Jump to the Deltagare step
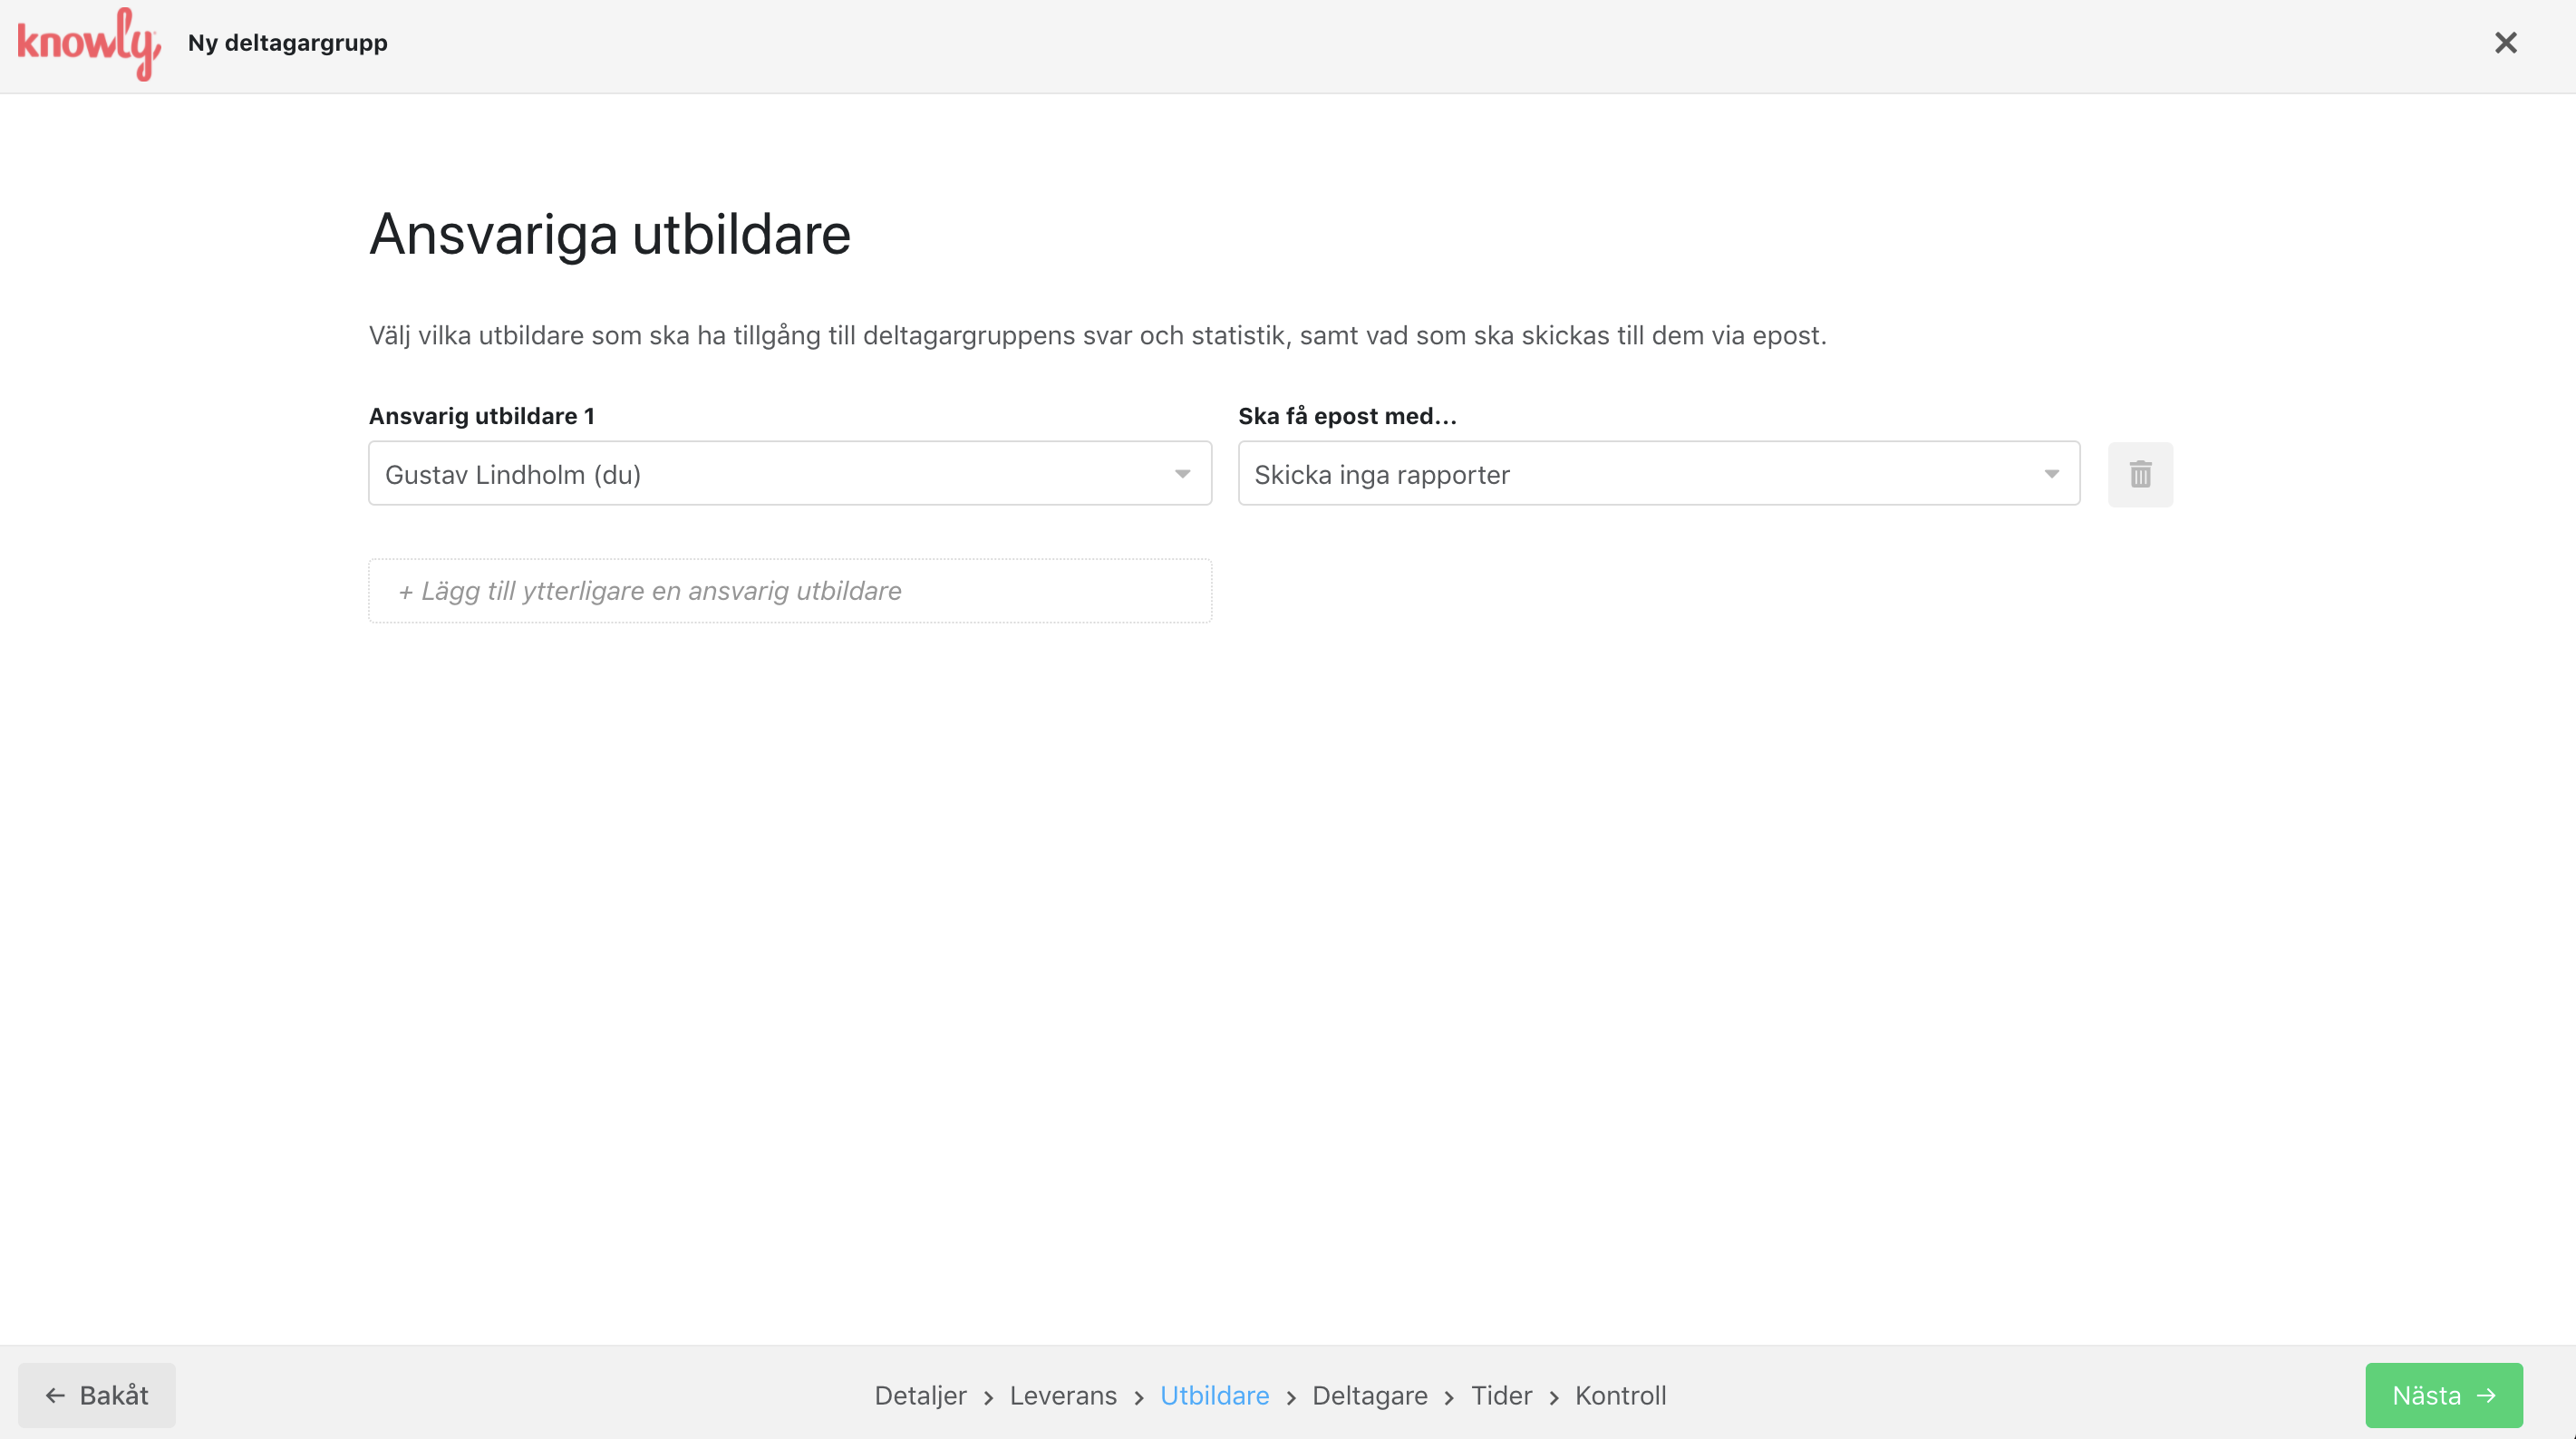This screenshot has width=2576, height=1439. click(x=1369, y=1395)
